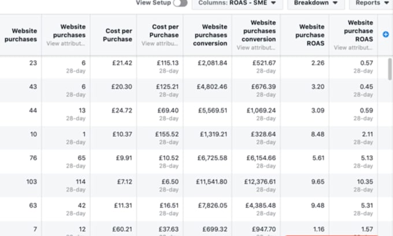This screenshot has width=393, height=236.
Task: Toggle the View Setup switch
Action: pos(180,3)
